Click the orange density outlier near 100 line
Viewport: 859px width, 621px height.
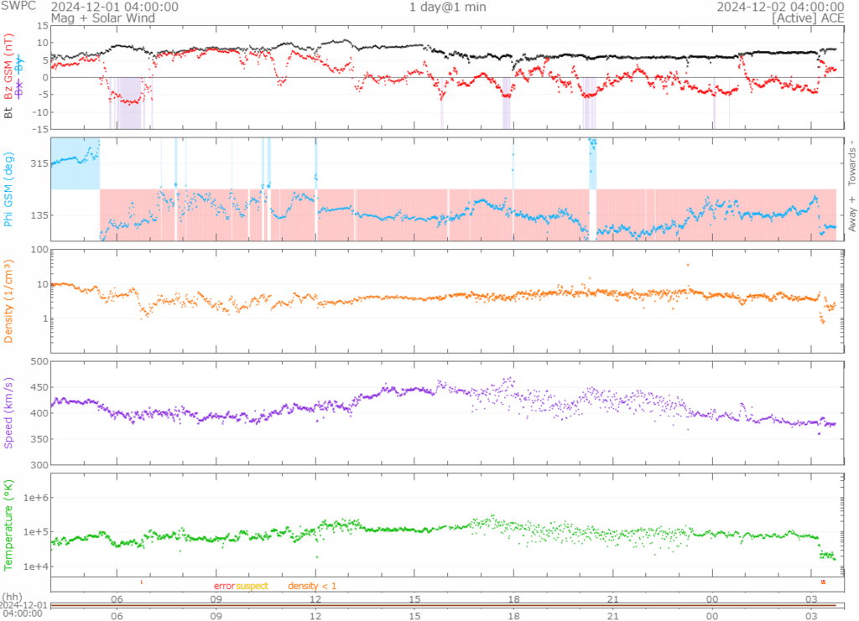[x=688, y=266]
